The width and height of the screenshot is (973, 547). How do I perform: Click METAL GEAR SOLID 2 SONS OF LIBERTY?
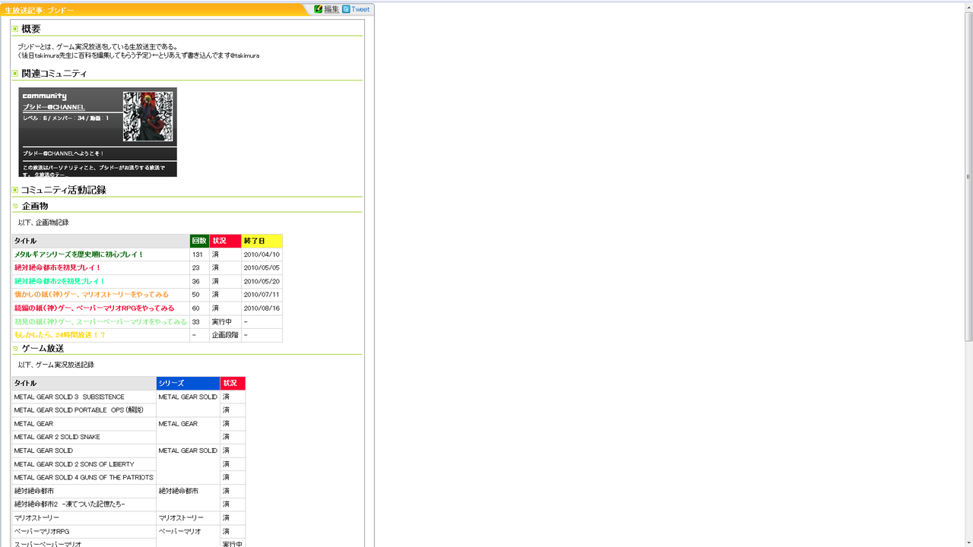[84, 464]
